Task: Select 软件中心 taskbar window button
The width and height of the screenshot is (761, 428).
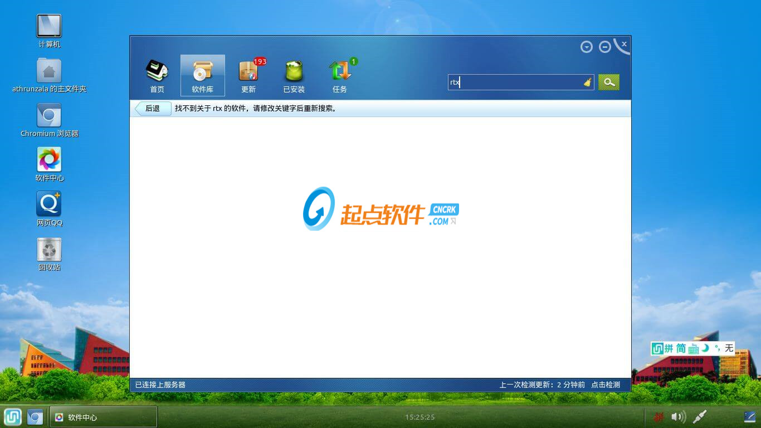Action: (104, 417)
